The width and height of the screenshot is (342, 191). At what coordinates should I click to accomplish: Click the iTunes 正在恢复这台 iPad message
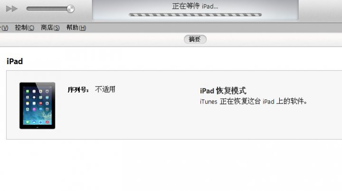click(x=254, y=102)
